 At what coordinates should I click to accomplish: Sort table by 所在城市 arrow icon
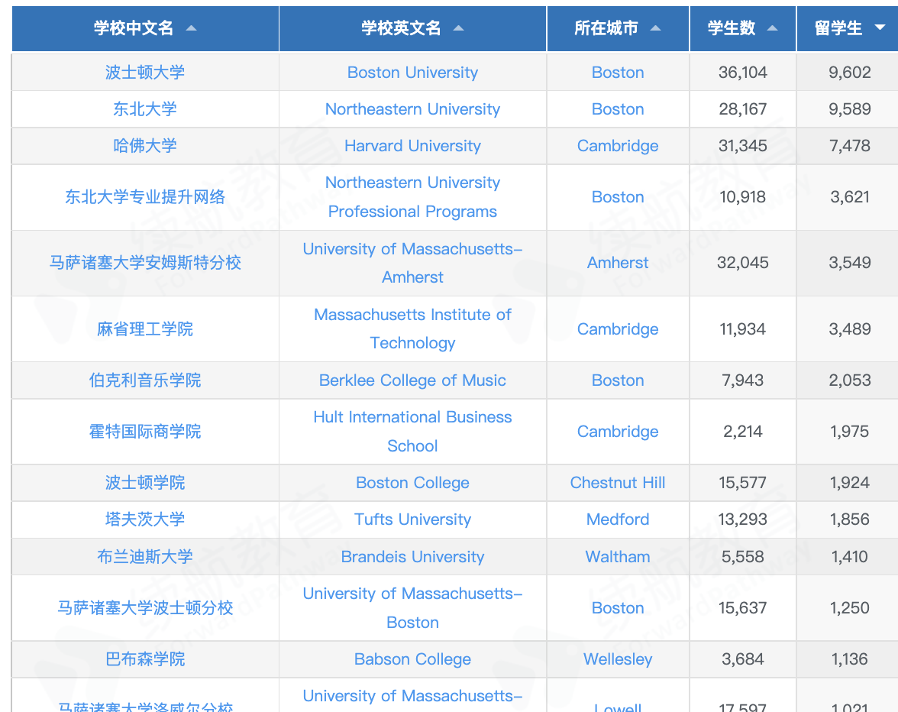655,28
